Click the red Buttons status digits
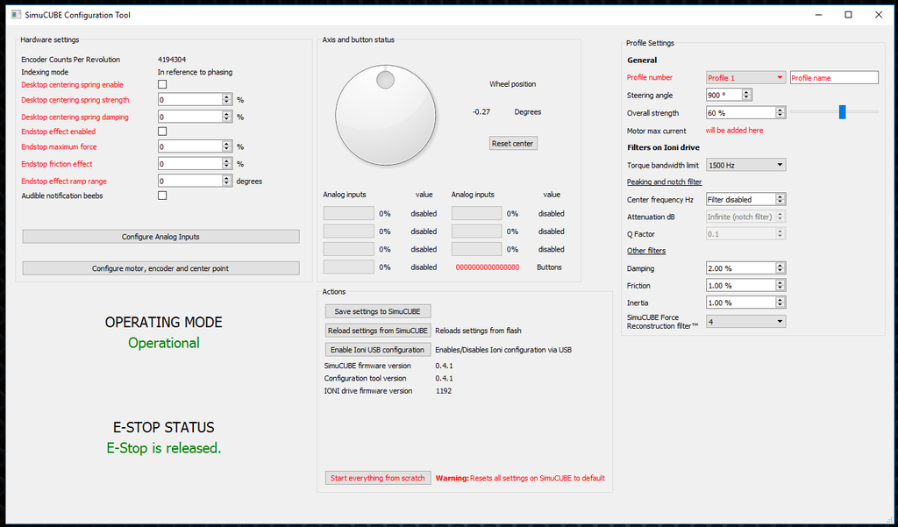This screenshot has width=898, height=527. point(488,267)
